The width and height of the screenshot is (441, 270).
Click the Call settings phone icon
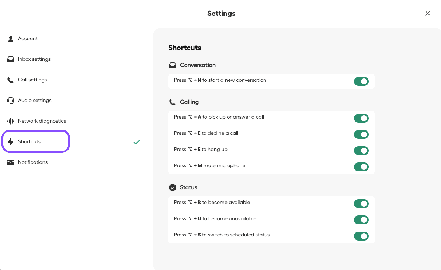[11, 80]
